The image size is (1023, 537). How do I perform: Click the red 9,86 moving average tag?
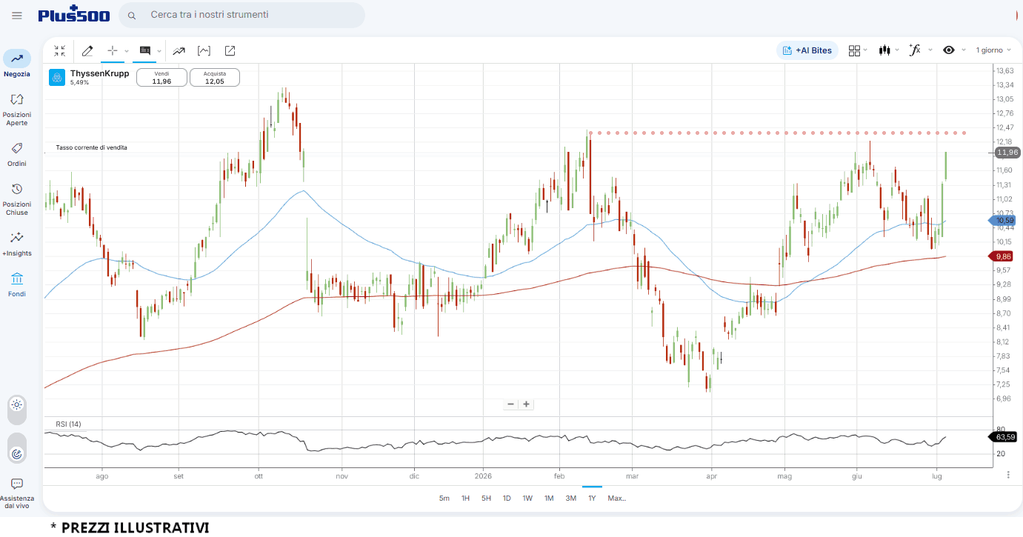coord(1002,256)
